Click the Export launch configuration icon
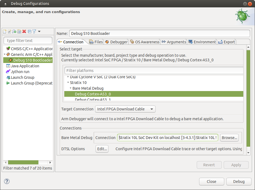 point(14,32)
